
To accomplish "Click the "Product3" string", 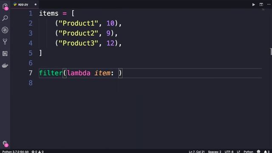I will 78,43.
